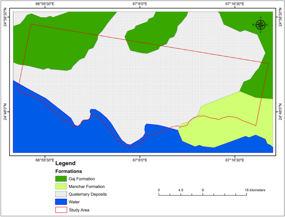Select the Quaternary Deposits dotted swatch
Viewport: 285px width, 217px height.
point(61,194)
